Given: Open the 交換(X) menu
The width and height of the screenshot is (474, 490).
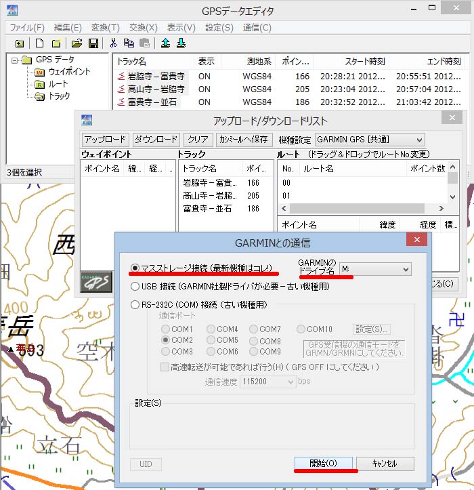Looking at the screenshot, I should [x=144, y=28].
